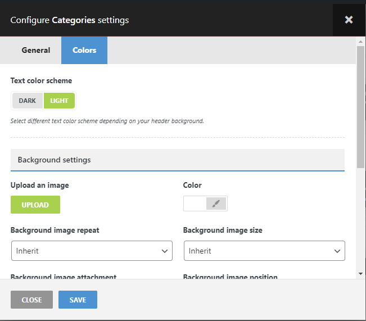The image size is (366, 321).
Task: Click chevron arrow of image repeat select
Action: click(165, 251)
